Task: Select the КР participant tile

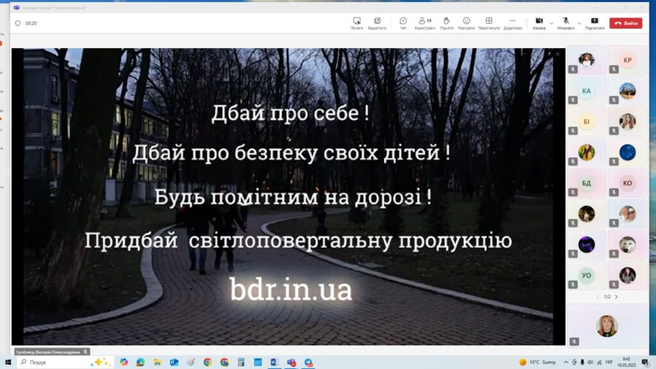Action: (x=627, y=60)
